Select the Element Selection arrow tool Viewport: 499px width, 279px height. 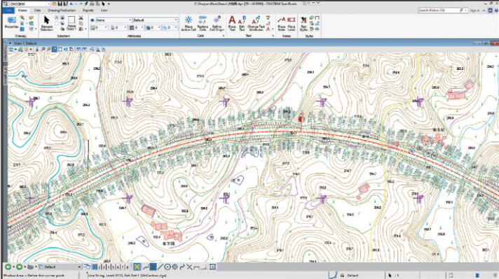pos(46,23)
